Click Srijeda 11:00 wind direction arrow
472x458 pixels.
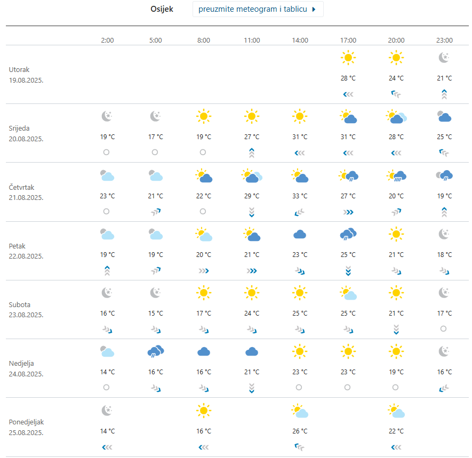(252, 152)
